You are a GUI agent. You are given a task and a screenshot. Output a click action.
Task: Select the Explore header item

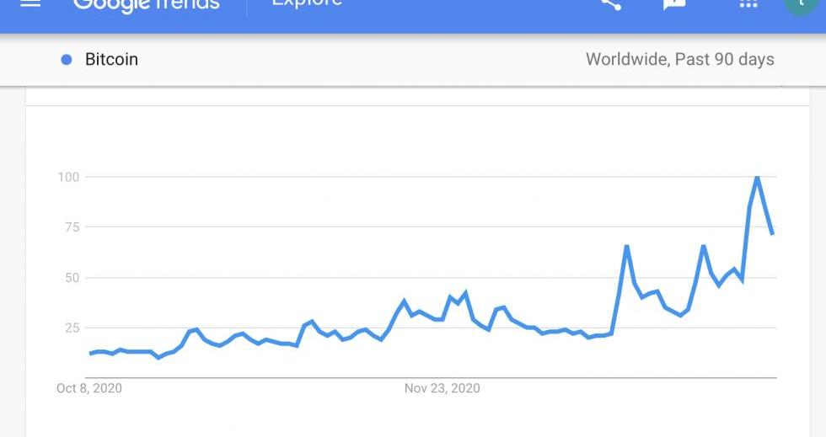pos(307,3)
